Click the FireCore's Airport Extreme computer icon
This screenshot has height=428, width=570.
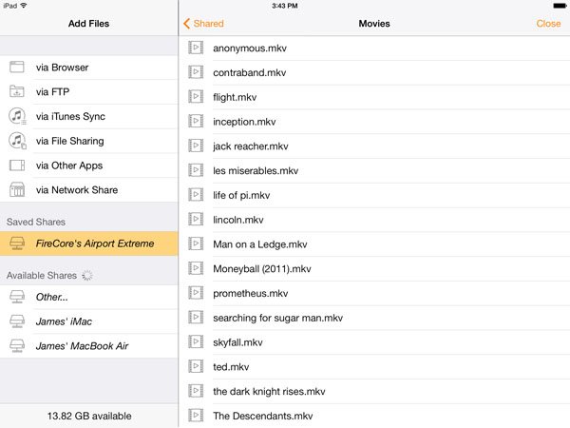click(17, 243)
